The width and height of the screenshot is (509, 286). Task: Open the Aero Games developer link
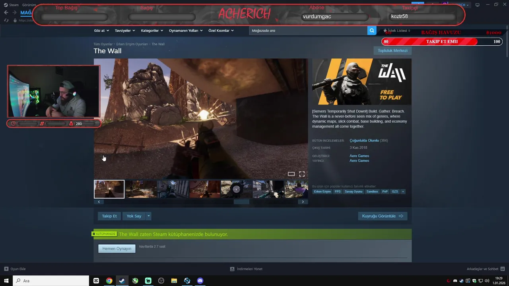(359, 156)
